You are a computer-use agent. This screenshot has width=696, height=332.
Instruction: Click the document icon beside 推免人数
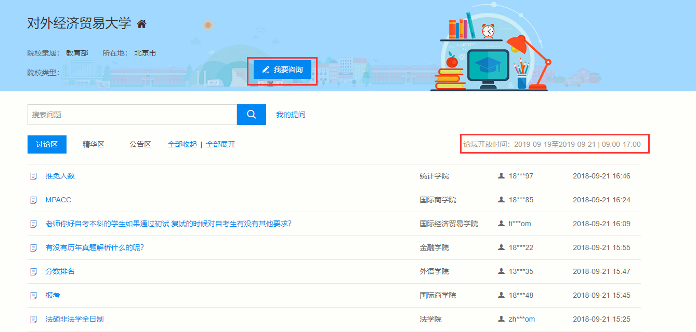pos(34,176)
